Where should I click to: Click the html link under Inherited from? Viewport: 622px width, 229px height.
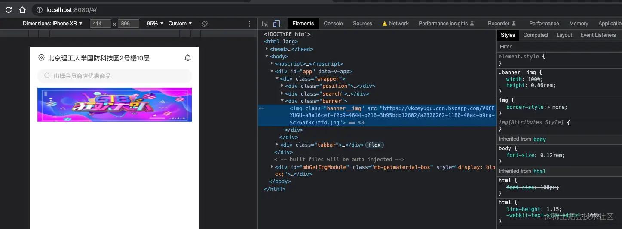coord(539,171)
